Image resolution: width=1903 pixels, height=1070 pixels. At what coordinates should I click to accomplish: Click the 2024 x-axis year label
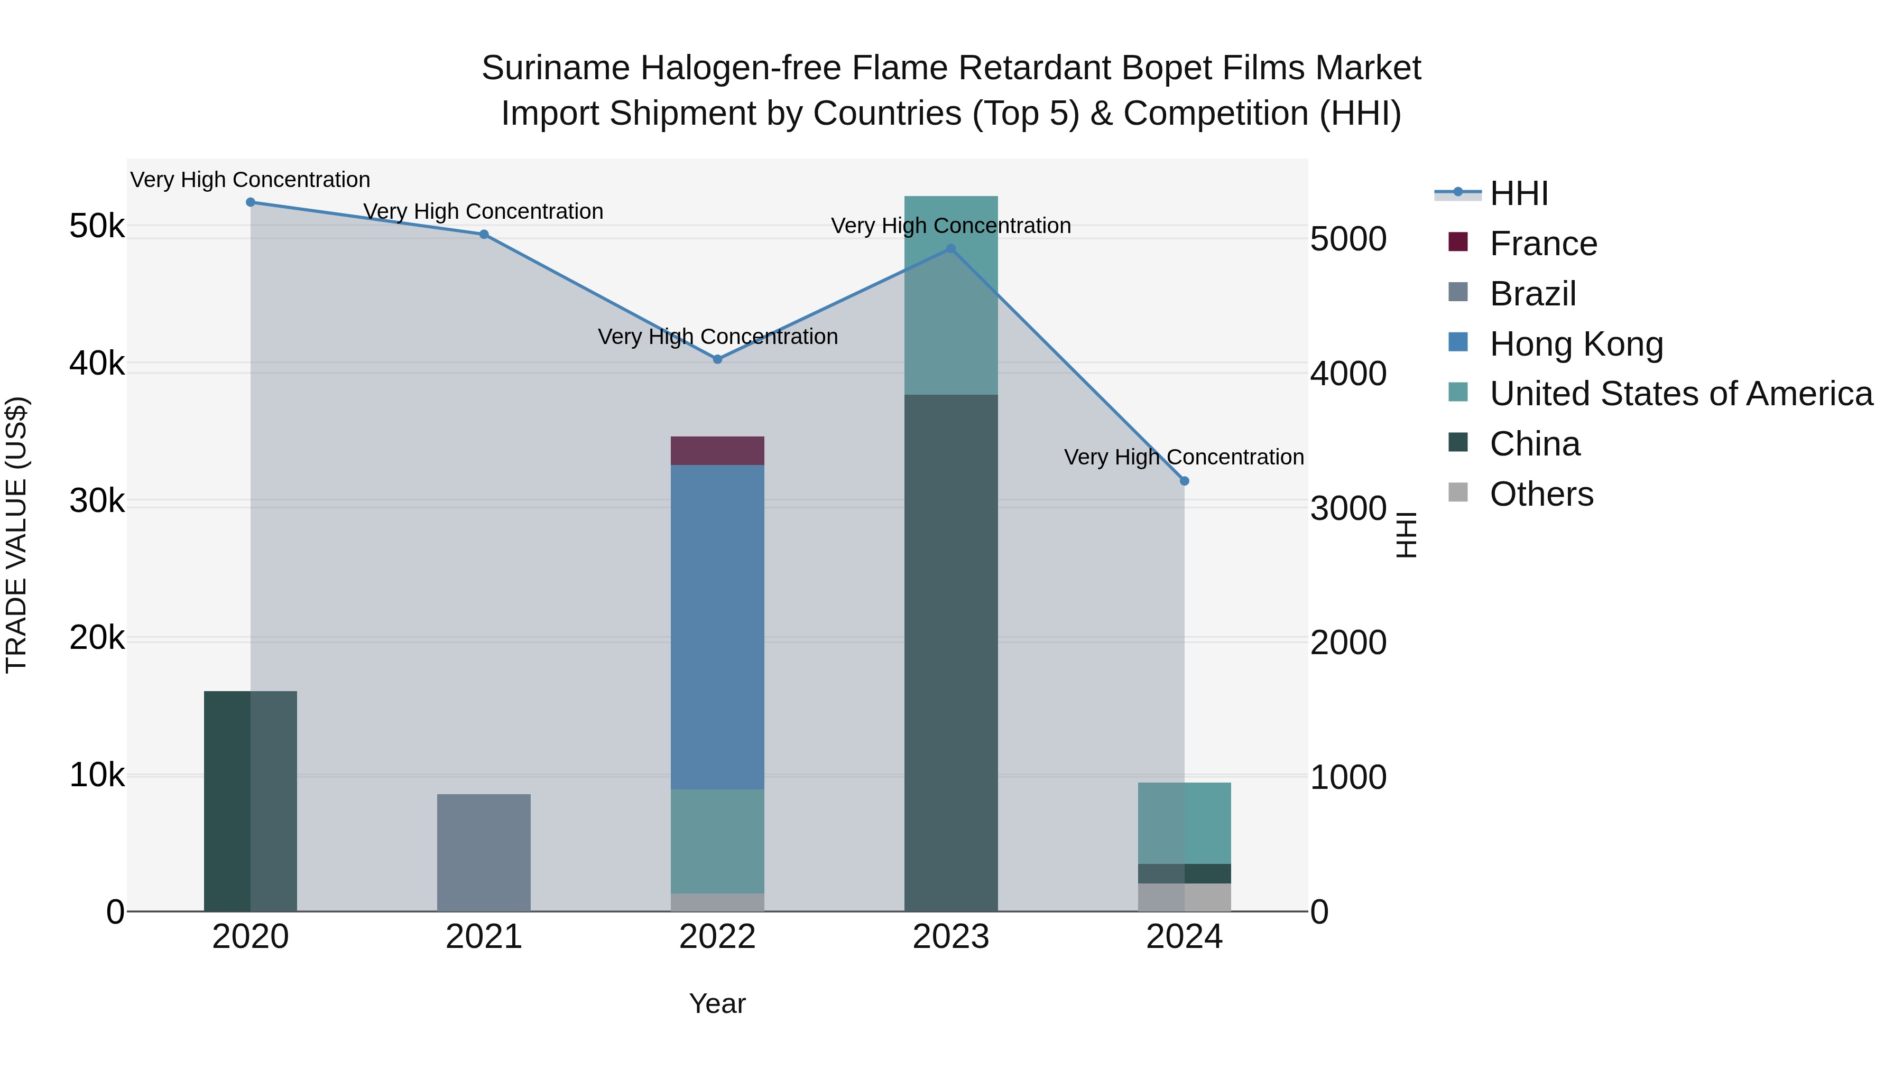coord(1184,937)
